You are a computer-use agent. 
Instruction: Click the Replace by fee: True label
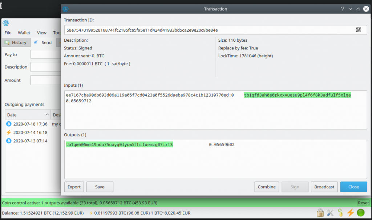[x=238, y=48]
